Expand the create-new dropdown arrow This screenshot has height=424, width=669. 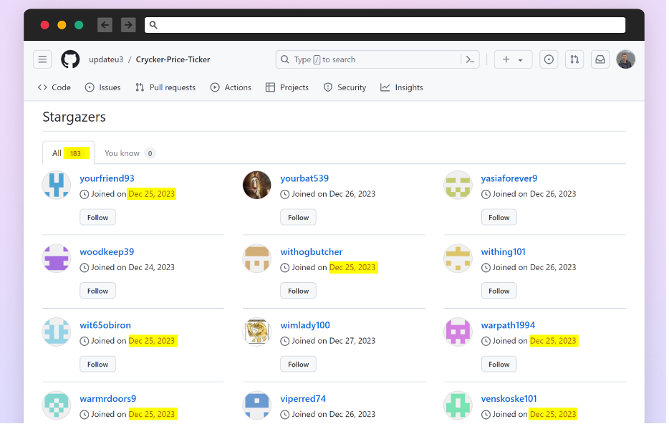click(x=521, y=60)
